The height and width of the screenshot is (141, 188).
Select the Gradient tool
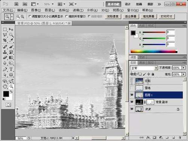coord(11,58)
